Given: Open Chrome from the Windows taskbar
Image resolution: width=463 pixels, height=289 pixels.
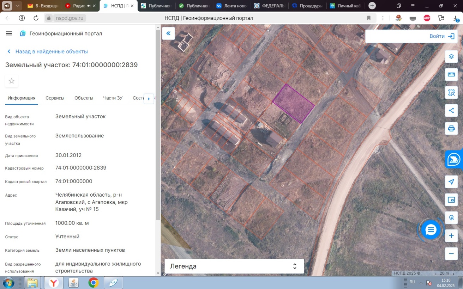Looking at the screenshot, I should (x=94, y=283).
